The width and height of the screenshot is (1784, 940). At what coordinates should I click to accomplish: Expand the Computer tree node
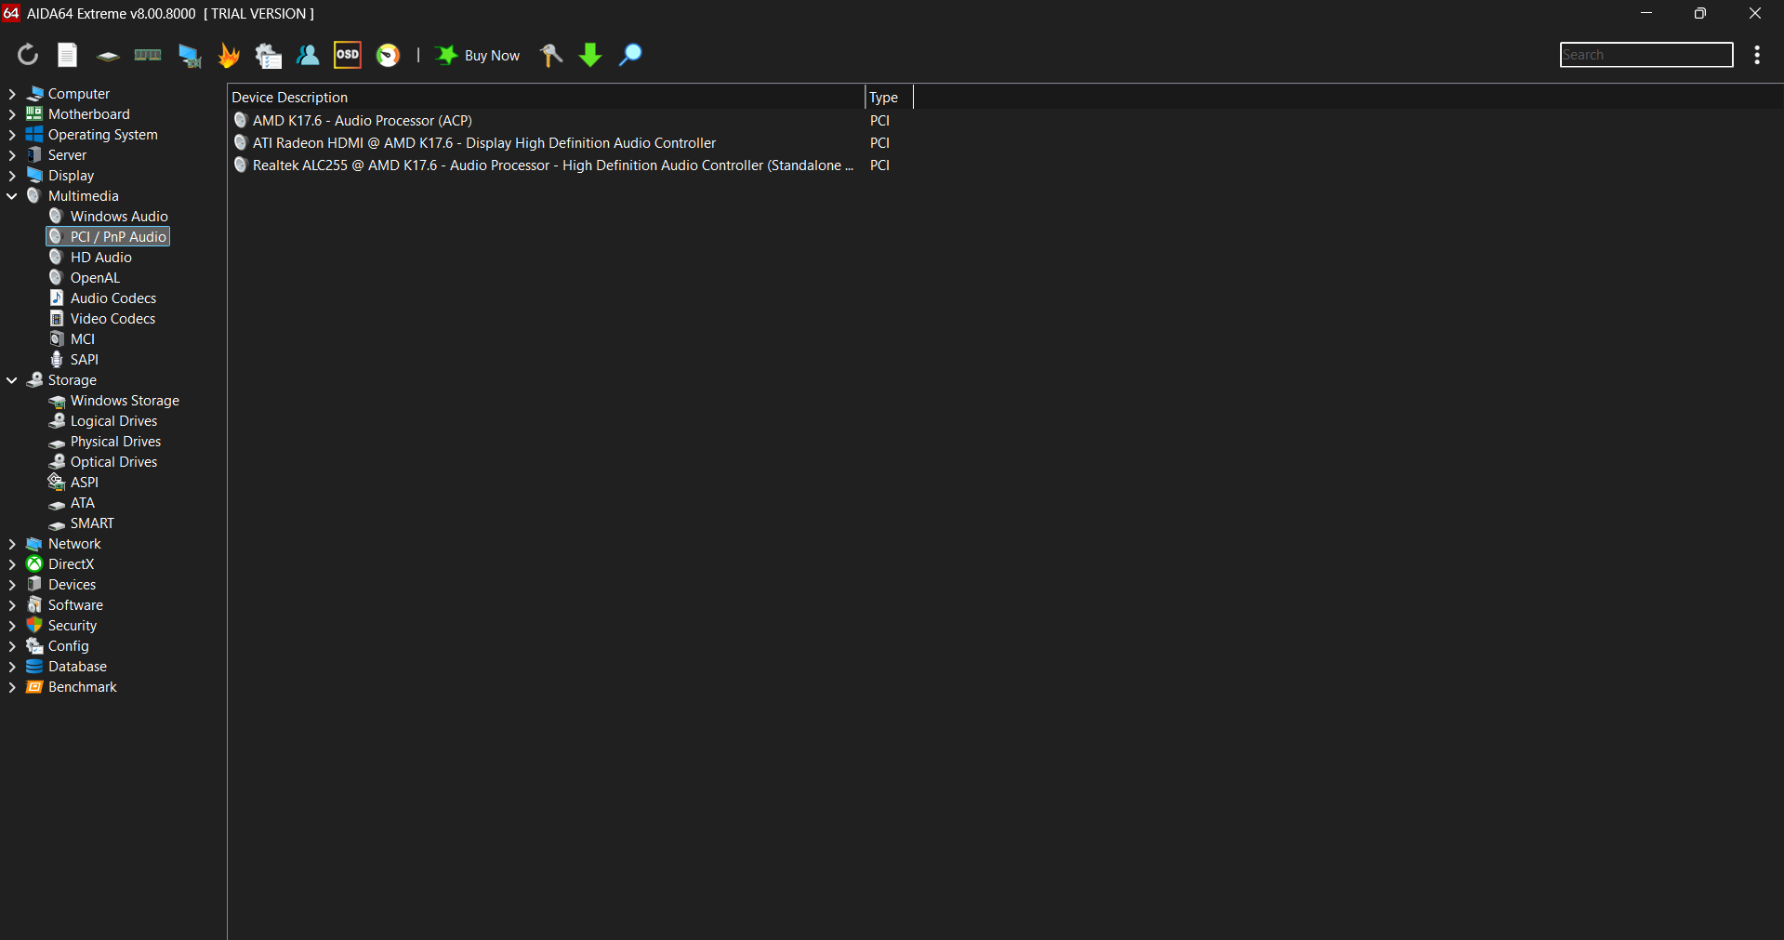click(12, 94)
